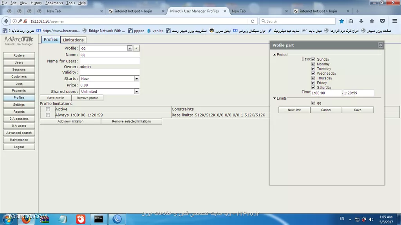Screen dimensions: 401x225
Task: Open the downloads arrow icon
Action: pyautogui.click(x=361, y=21)
